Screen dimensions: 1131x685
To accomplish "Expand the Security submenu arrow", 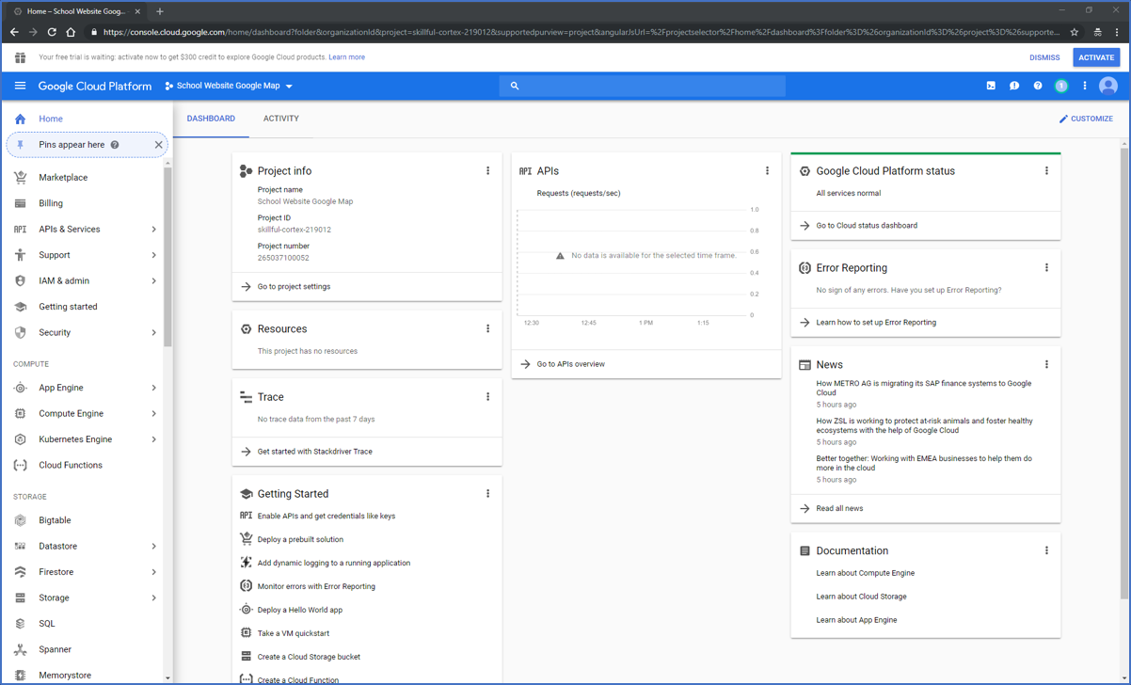I will click(153, 333).
